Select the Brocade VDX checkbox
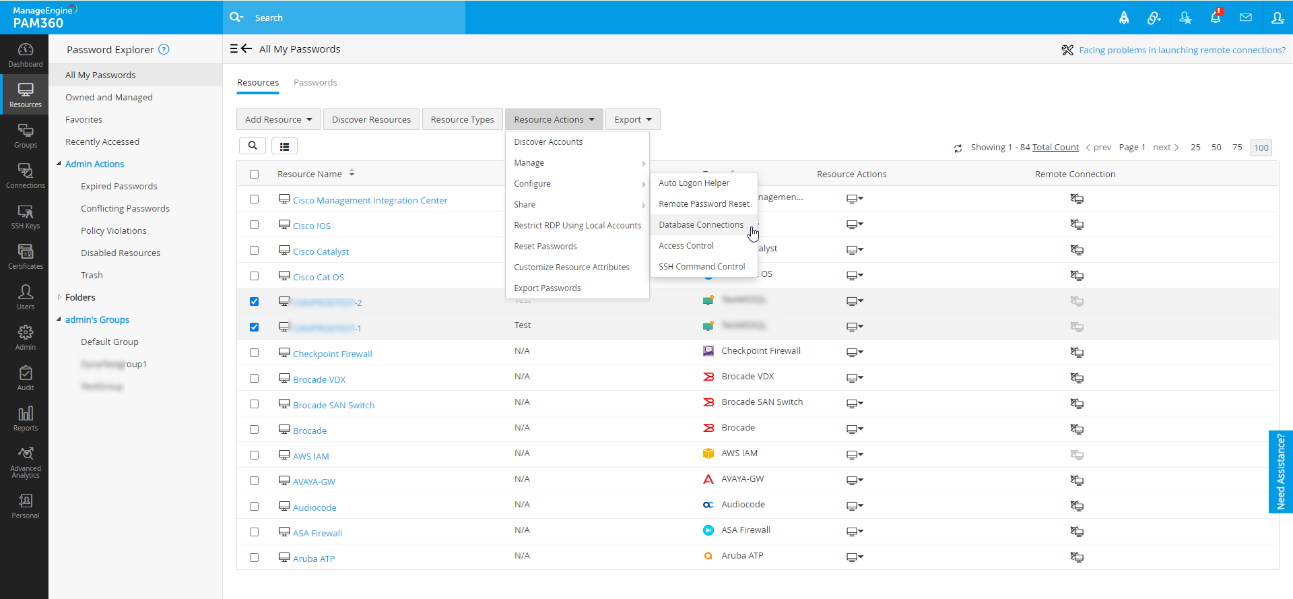The width and height of the screenshot is (1293, 599). [254, 379]
